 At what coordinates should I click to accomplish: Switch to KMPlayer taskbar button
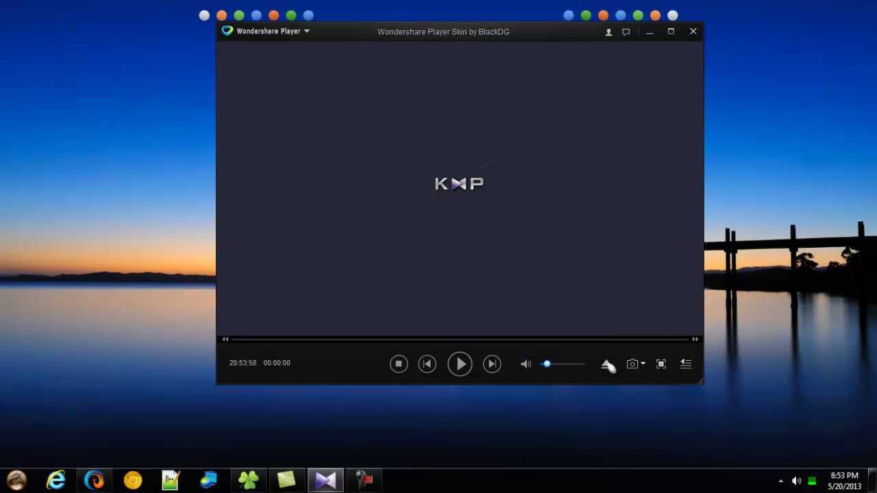click(x=325, y=480)
